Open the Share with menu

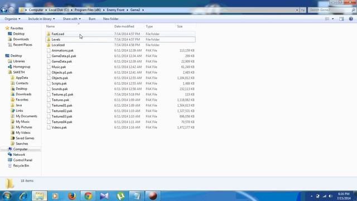(72, 19)
